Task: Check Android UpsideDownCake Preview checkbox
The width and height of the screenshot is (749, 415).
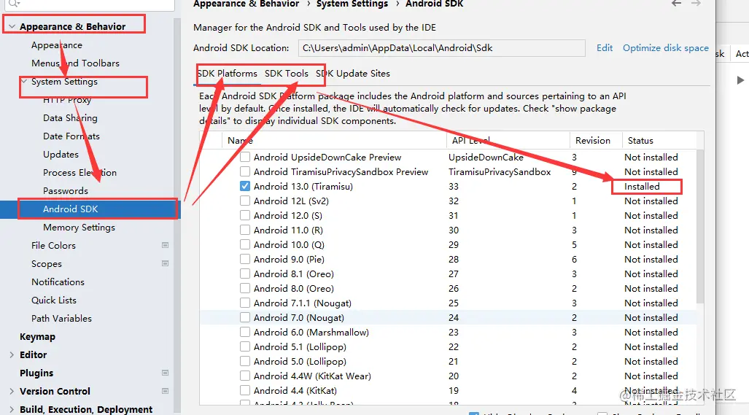Action: click(x=245, y=157)
